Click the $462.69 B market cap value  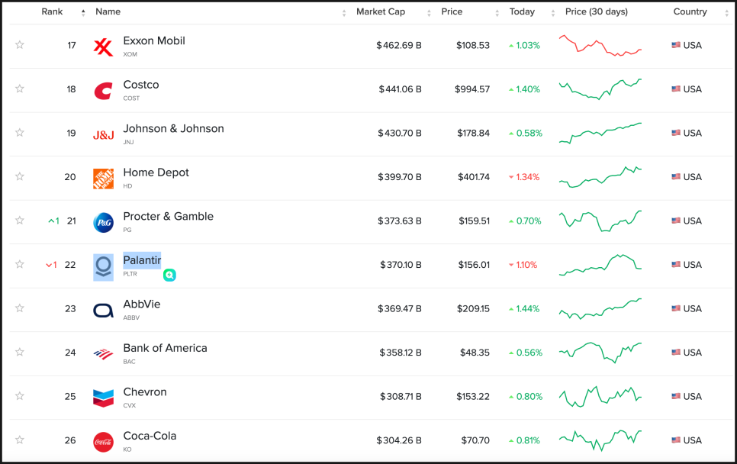click(398, 45)
